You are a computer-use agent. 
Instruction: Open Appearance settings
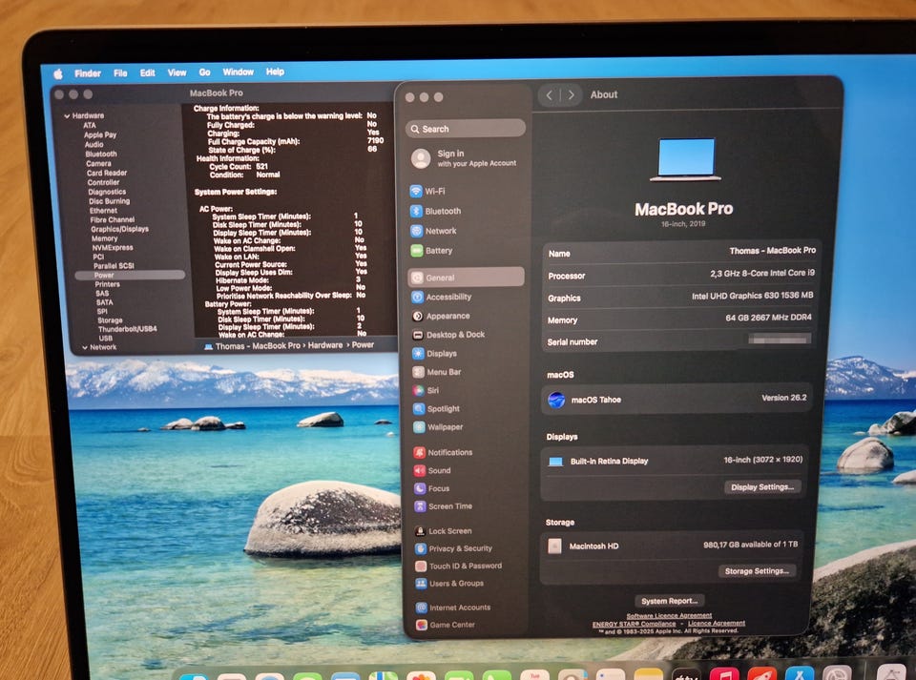point(441,316)
